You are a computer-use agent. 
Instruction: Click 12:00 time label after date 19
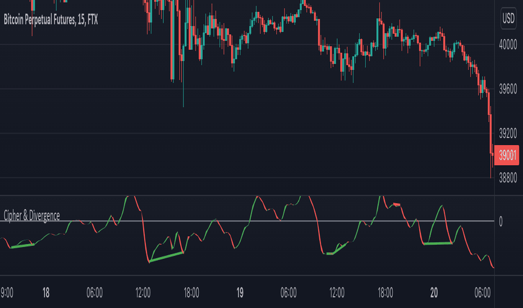(337, 293)
